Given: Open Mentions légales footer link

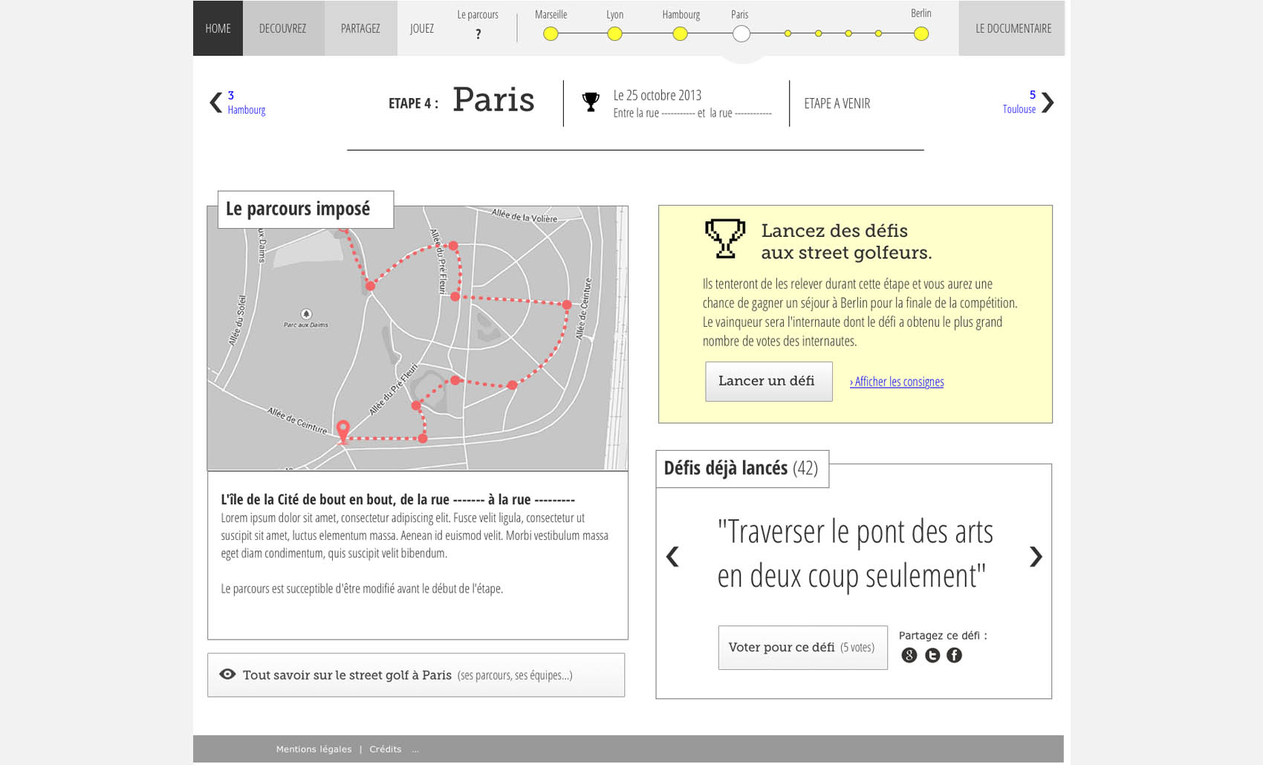Looking at the screenshot, I should coord(314,749).
